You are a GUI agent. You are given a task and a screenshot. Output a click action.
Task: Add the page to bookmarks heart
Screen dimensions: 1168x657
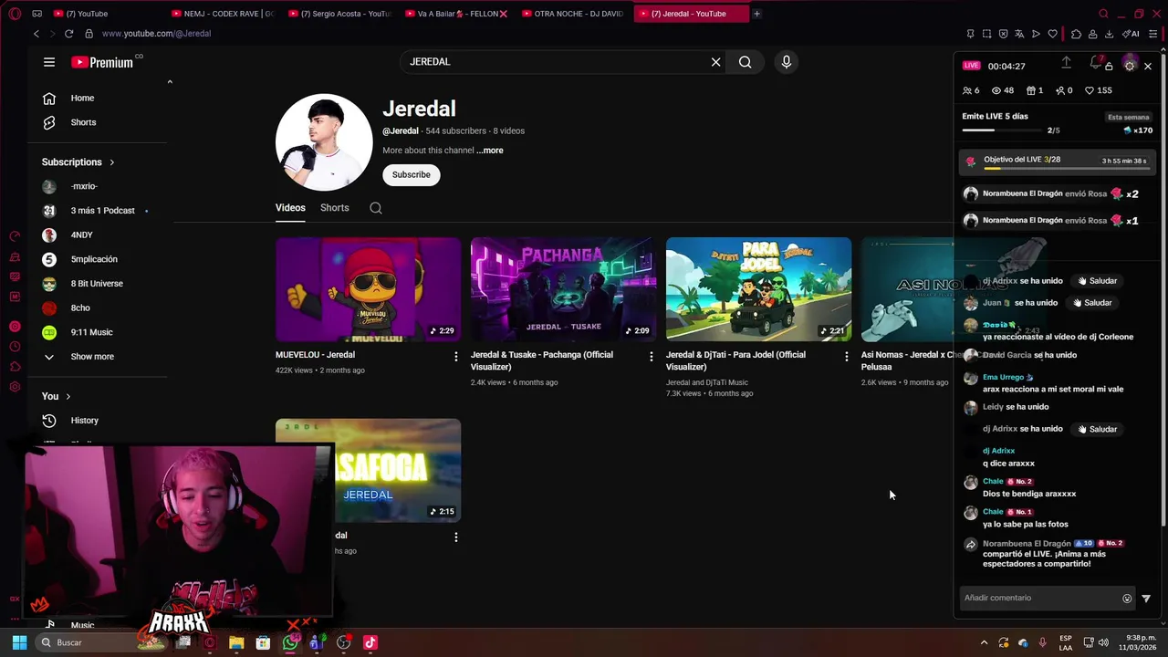click(x=1052, y=34)
